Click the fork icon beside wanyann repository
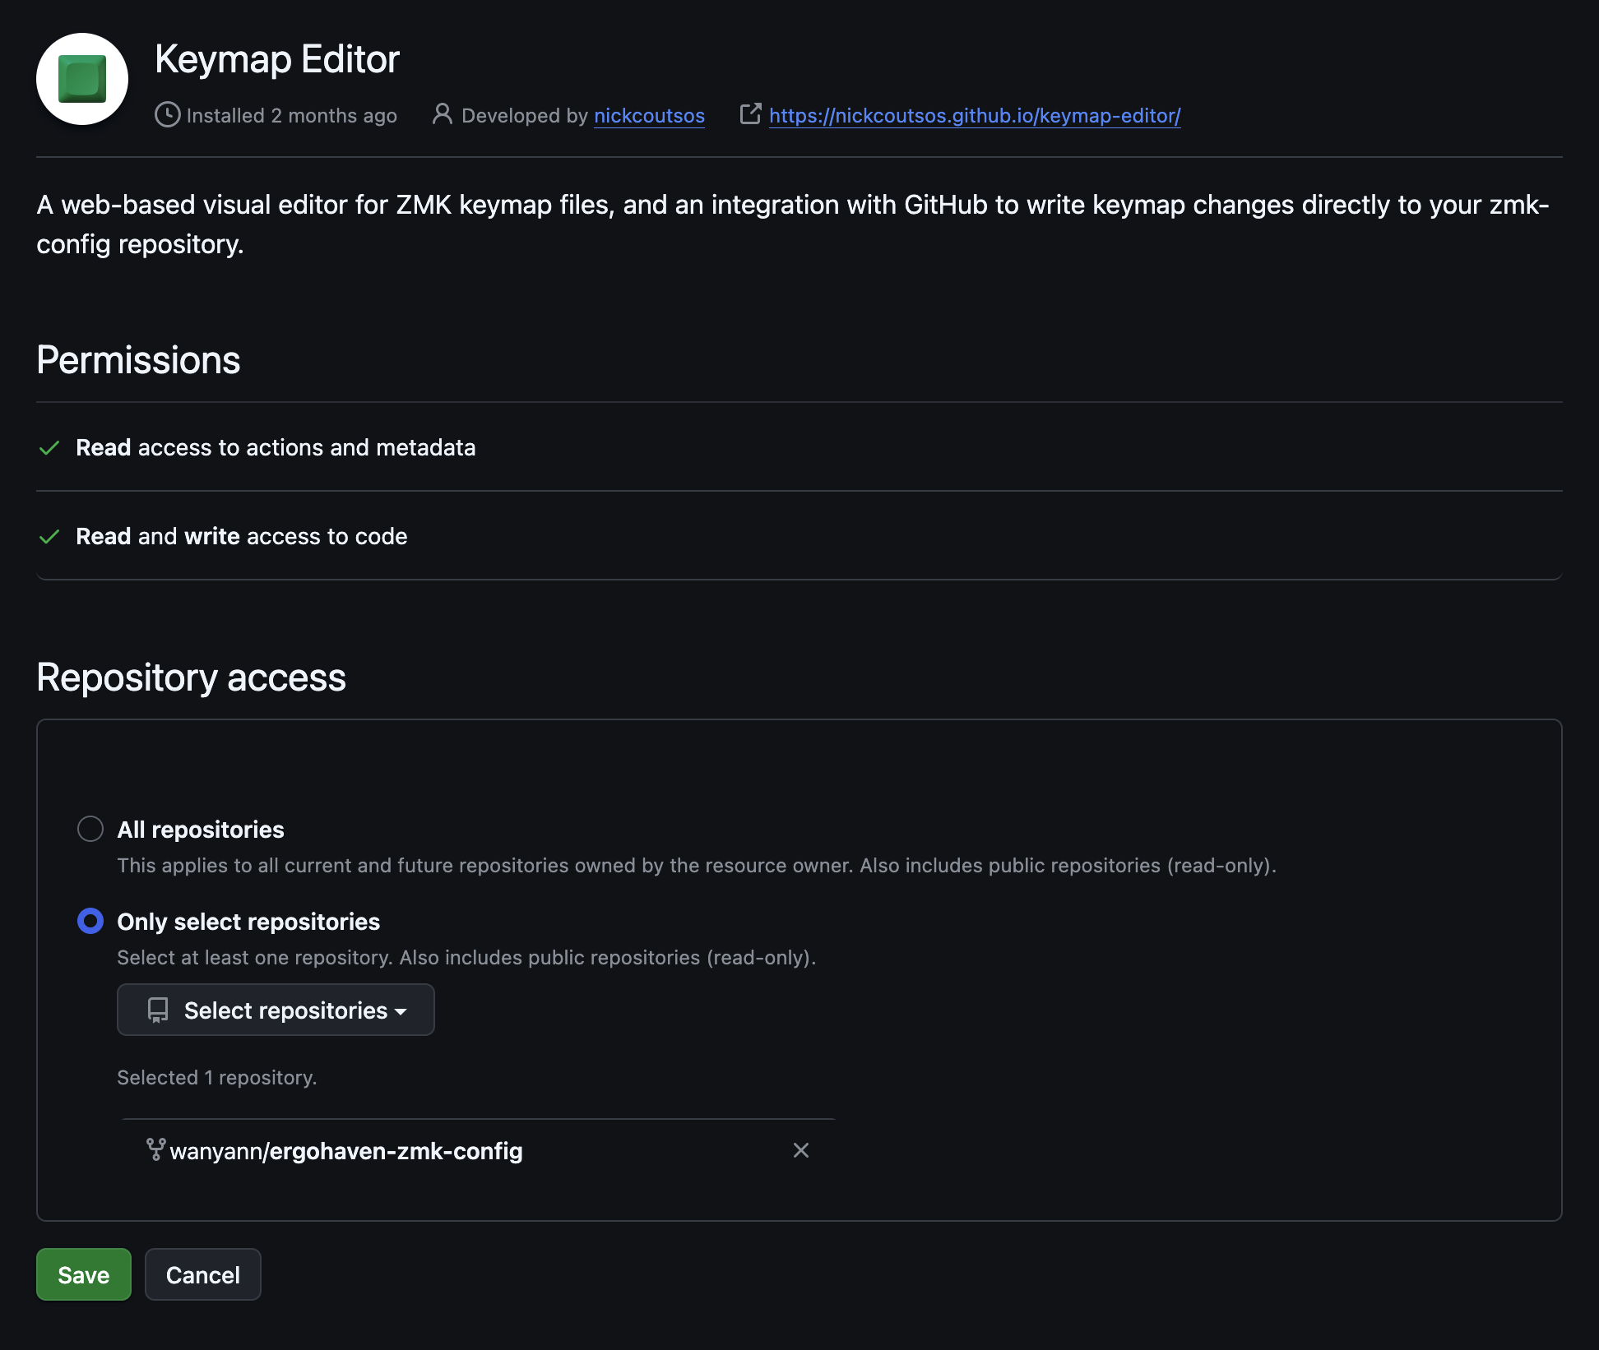 pos(155,1149)
